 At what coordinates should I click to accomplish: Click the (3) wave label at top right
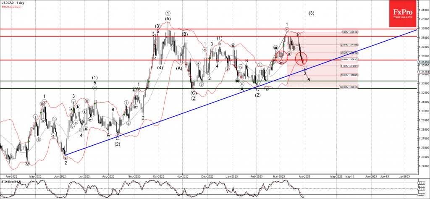tap(312, 13)
